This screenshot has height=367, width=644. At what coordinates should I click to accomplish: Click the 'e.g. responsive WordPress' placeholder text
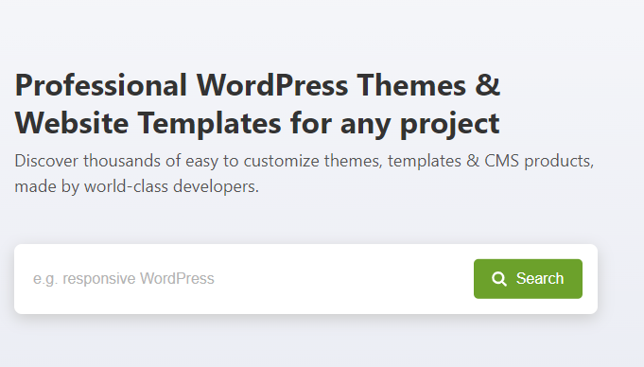point(123,279)
